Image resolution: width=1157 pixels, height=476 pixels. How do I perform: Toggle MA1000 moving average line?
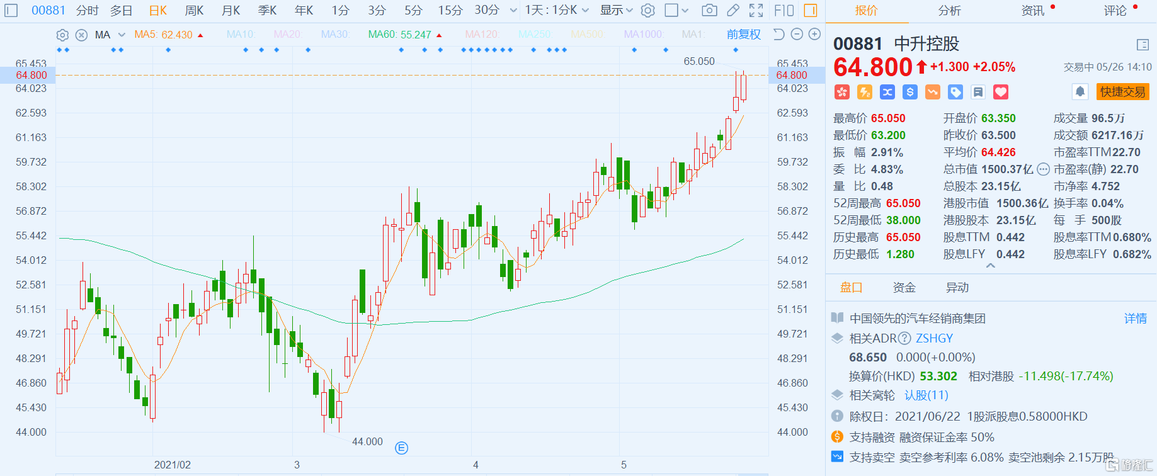[x=644, y=35]
